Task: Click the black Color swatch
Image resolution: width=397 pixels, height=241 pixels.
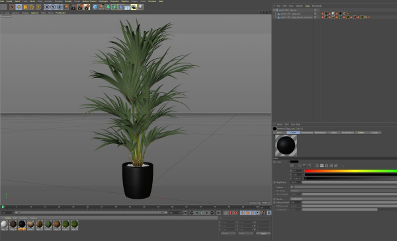Action: tap(294, 162)
